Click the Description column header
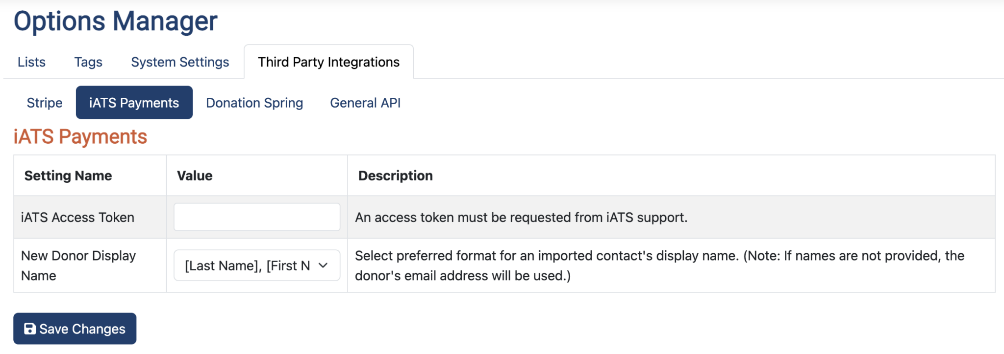Screen dimensions: 1004x354 [x=396, y=175]
